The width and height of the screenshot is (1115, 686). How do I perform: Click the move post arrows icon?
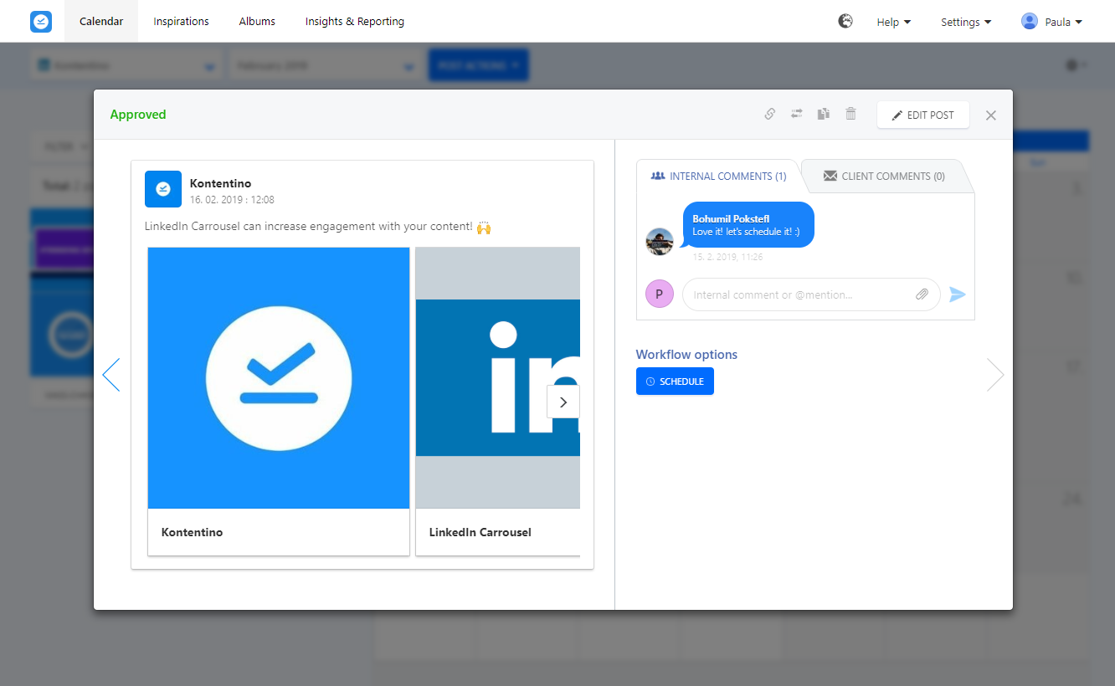797,114
